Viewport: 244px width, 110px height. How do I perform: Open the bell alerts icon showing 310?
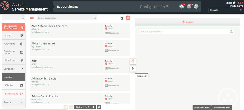tap(189, 6)
